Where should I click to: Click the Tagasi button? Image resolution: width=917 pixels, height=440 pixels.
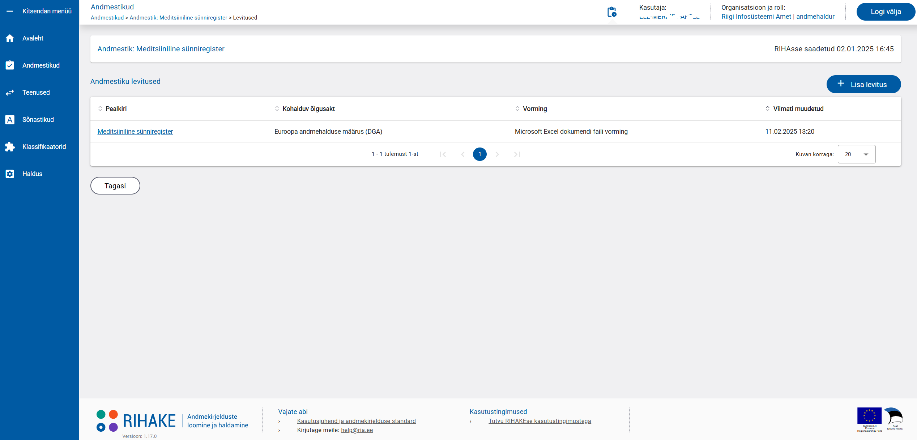pos(115,186)
